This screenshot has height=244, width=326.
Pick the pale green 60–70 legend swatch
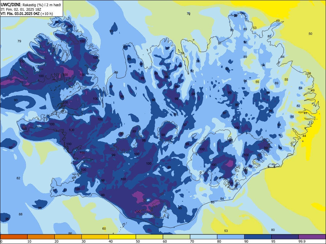point(176,237)
